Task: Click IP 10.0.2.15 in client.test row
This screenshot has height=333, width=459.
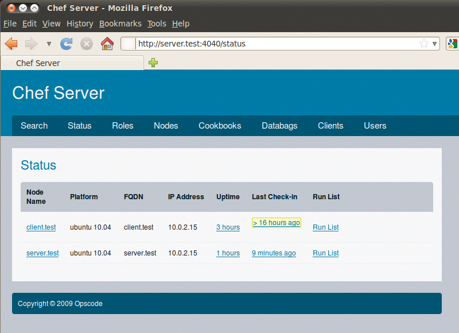Action: (182, 227)
